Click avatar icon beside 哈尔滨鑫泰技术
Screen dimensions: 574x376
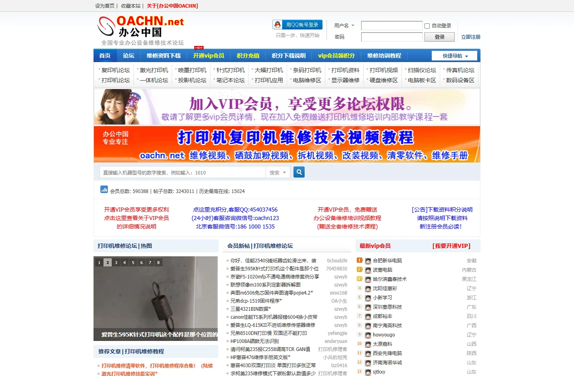pos(368,280)
